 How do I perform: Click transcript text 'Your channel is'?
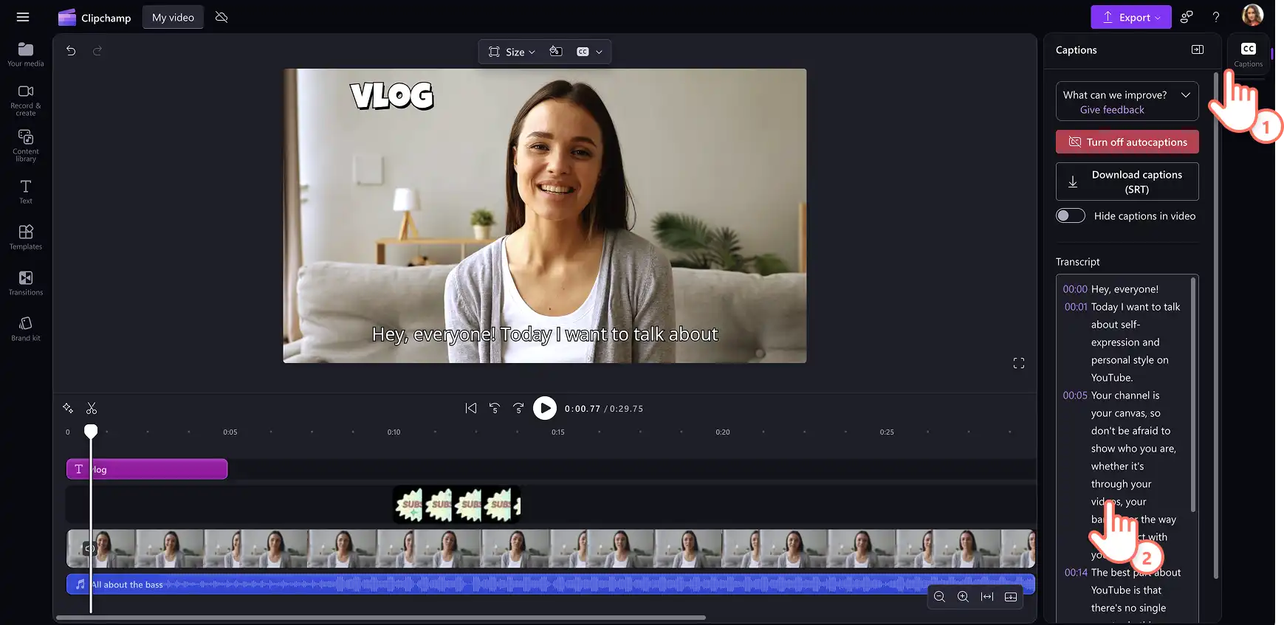(x=1125, y=396)
